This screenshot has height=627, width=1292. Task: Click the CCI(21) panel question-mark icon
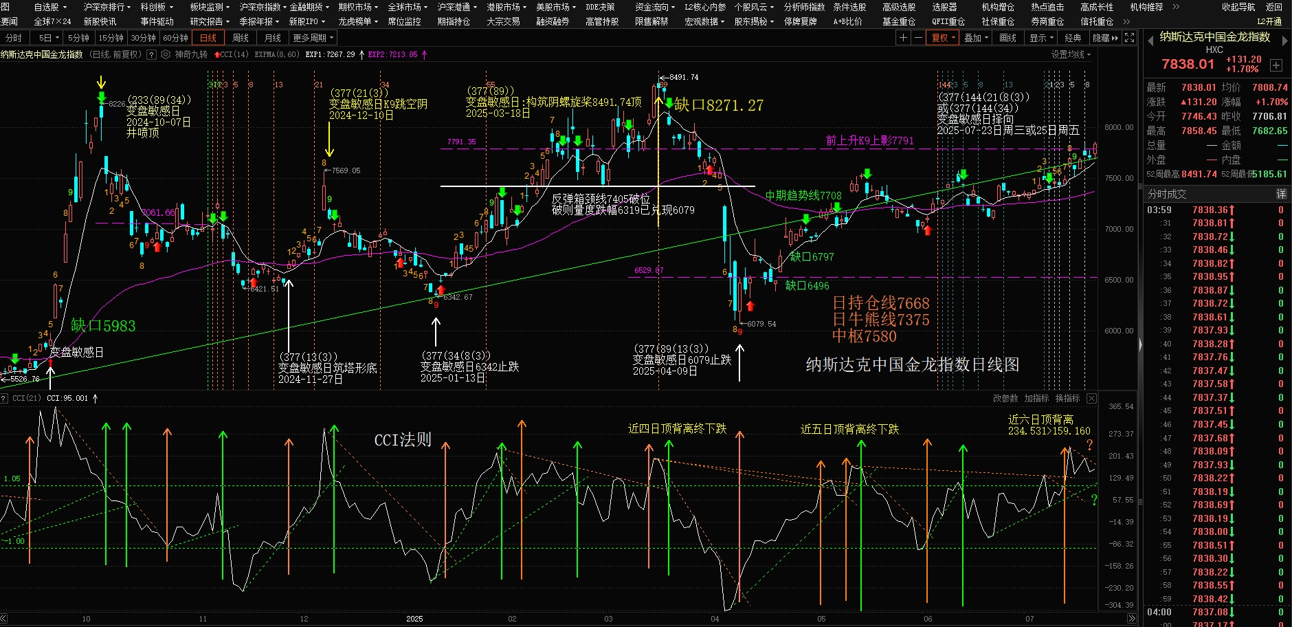[5, 398]
